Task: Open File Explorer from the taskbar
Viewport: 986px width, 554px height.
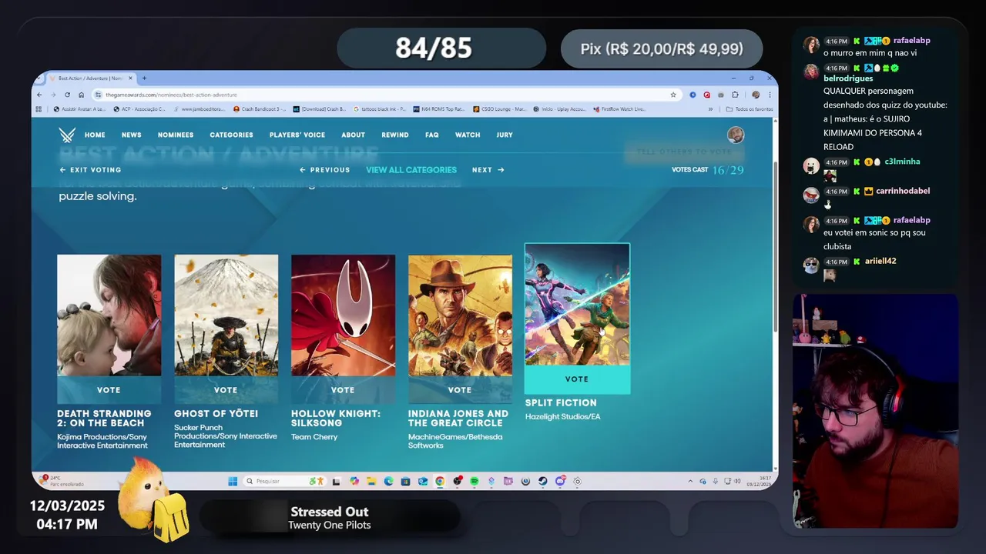Action: coord(371,481)
